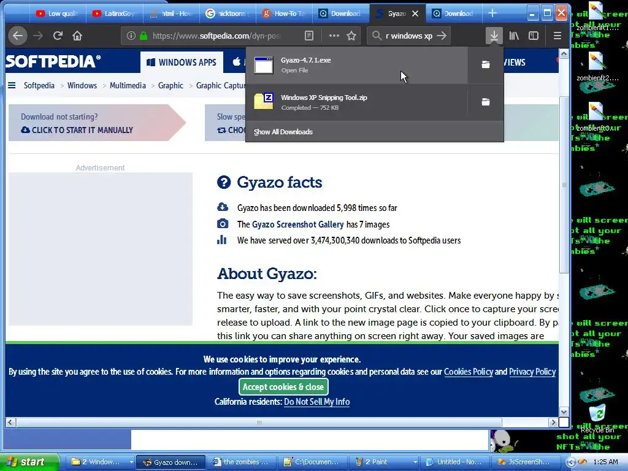Open a new browser tab with plus
The height and width of the screenshot is (471, 628).
click(492, 13)
